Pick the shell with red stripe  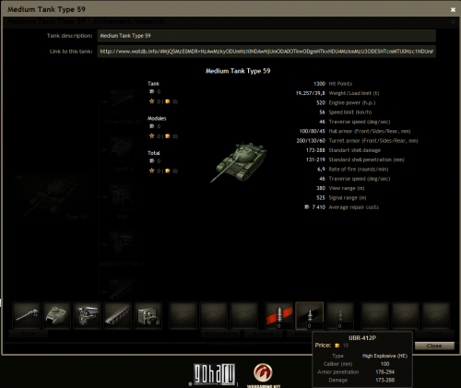click(x=279, y=315)
